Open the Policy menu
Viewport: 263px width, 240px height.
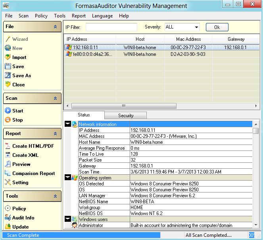click(x=41, y=16)
